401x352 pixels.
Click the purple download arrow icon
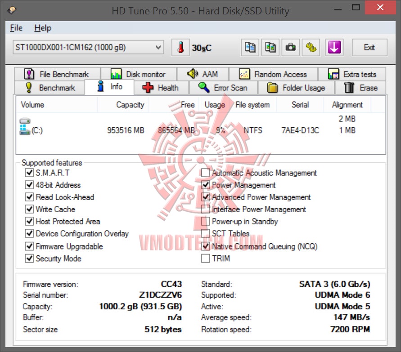[334, 48]
